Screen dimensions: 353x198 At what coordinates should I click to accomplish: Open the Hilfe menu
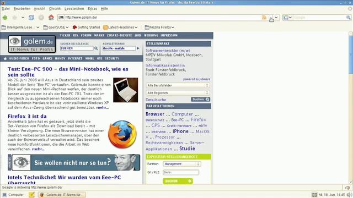point(104,9)
